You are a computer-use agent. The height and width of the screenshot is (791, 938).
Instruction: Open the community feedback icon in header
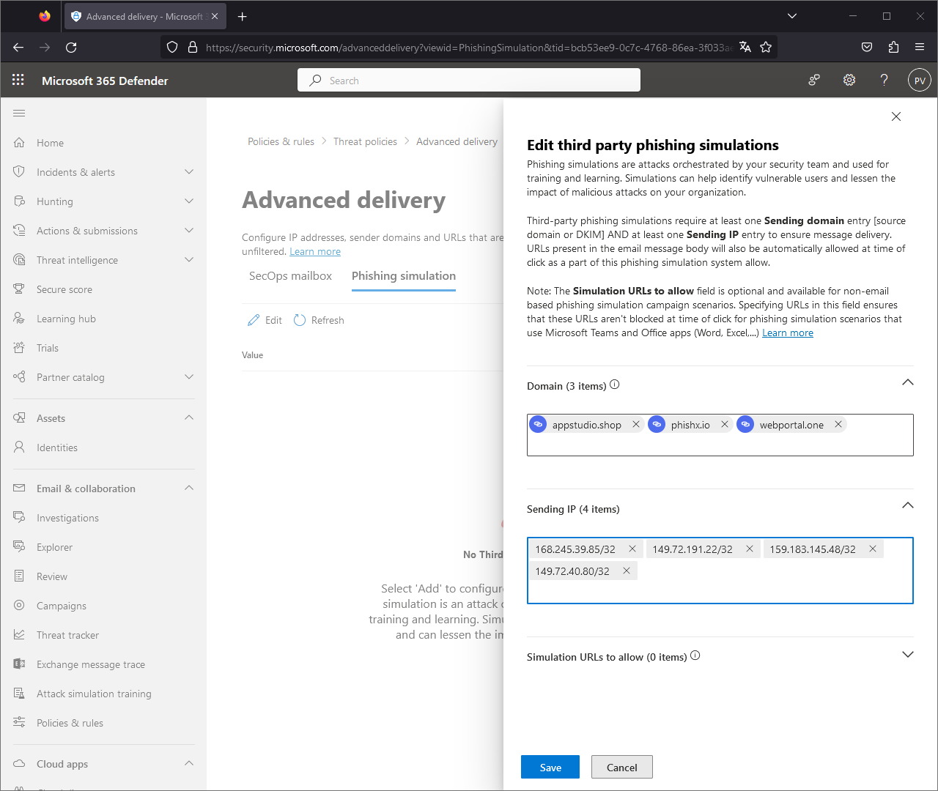(813, 80)
